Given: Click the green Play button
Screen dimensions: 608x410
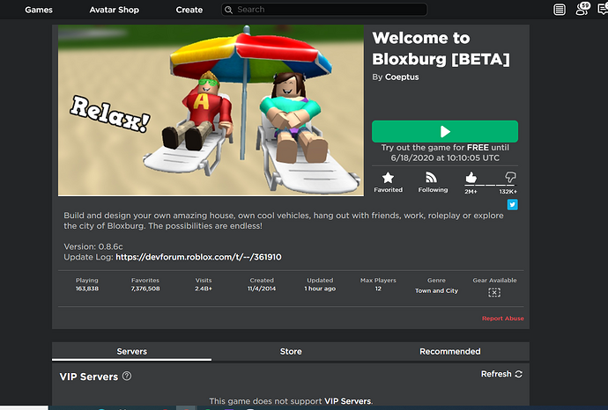Looking at the screenshot, I should (445, 132).
